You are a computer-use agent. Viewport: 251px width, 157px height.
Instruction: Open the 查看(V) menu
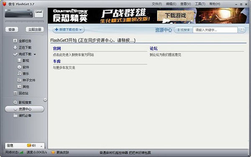185,4
